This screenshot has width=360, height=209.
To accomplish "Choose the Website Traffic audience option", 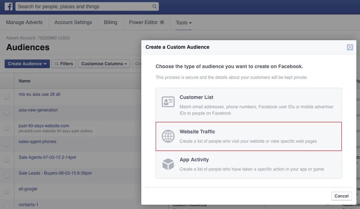I will pyautogui.click(x=248, y=136).
